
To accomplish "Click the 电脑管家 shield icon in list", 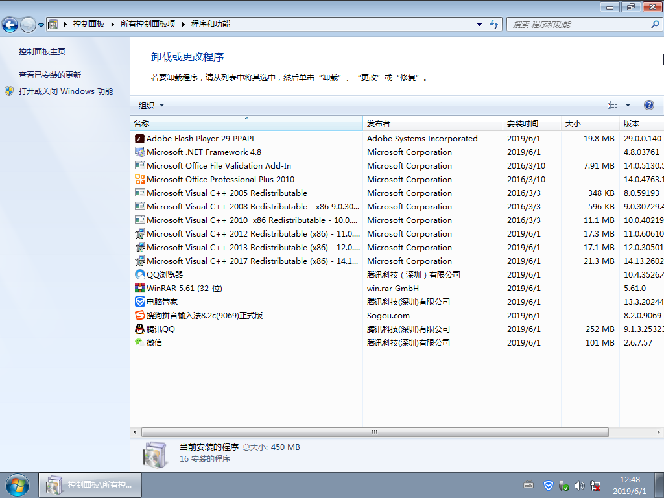I will pyautogui.click(x=140, y=302).
